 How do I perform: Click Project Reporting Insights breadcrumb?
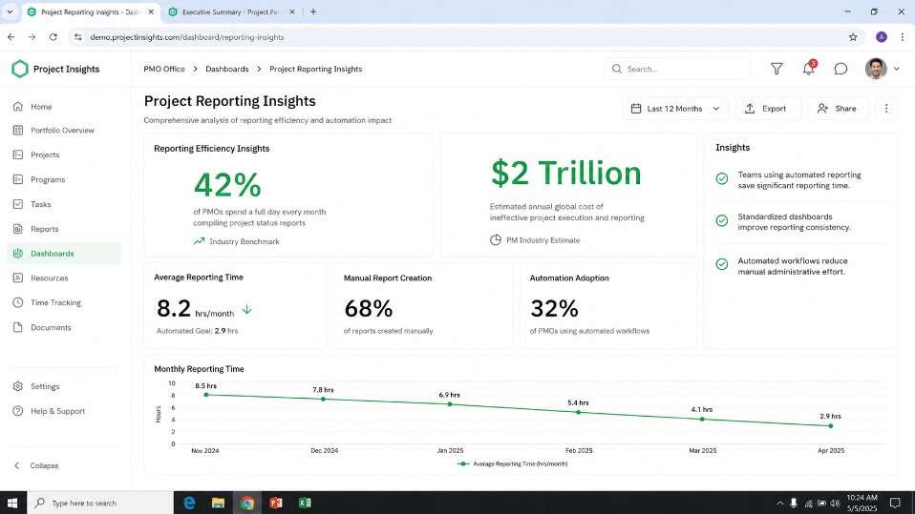click(316, 69)
